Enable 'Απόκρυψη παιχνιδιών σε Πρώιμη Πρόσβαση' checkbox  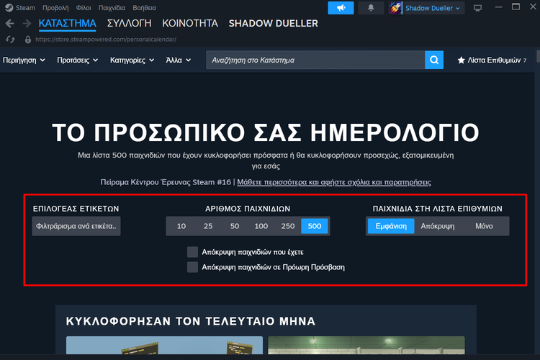pos(192,267)
